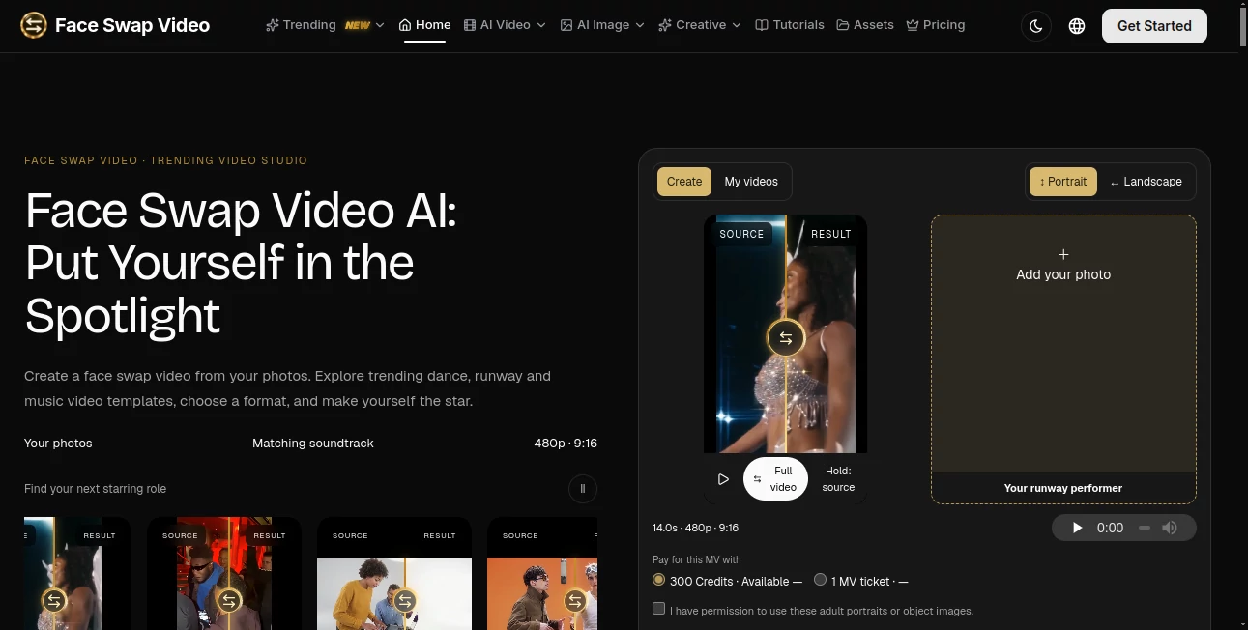Click the Face Swap Video logo icon
1248x630 pixels.
(x=34, y=25)
